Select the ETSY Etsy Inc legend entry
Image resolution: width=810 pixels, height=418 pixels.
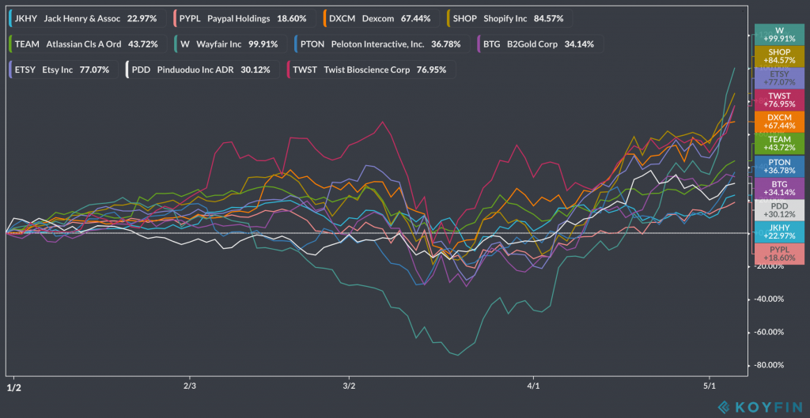(x=62, y=70)
